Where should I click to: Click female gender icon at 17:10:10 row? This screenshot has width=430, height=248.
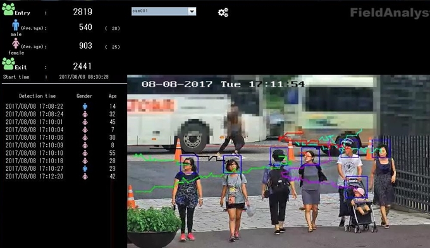pyautogui.click(x=85, y=153)
